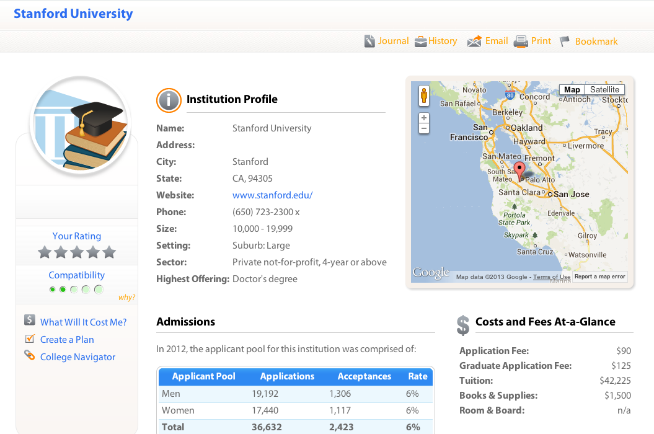The width and height of the screenshot is (654, 434).
Task: Click the Stanford University page title
Action: (73, 14)
